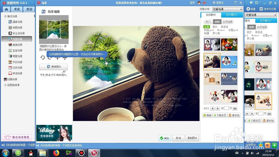Select the 时尚girl tag in the scene dialog

click(x=209, y=30)
